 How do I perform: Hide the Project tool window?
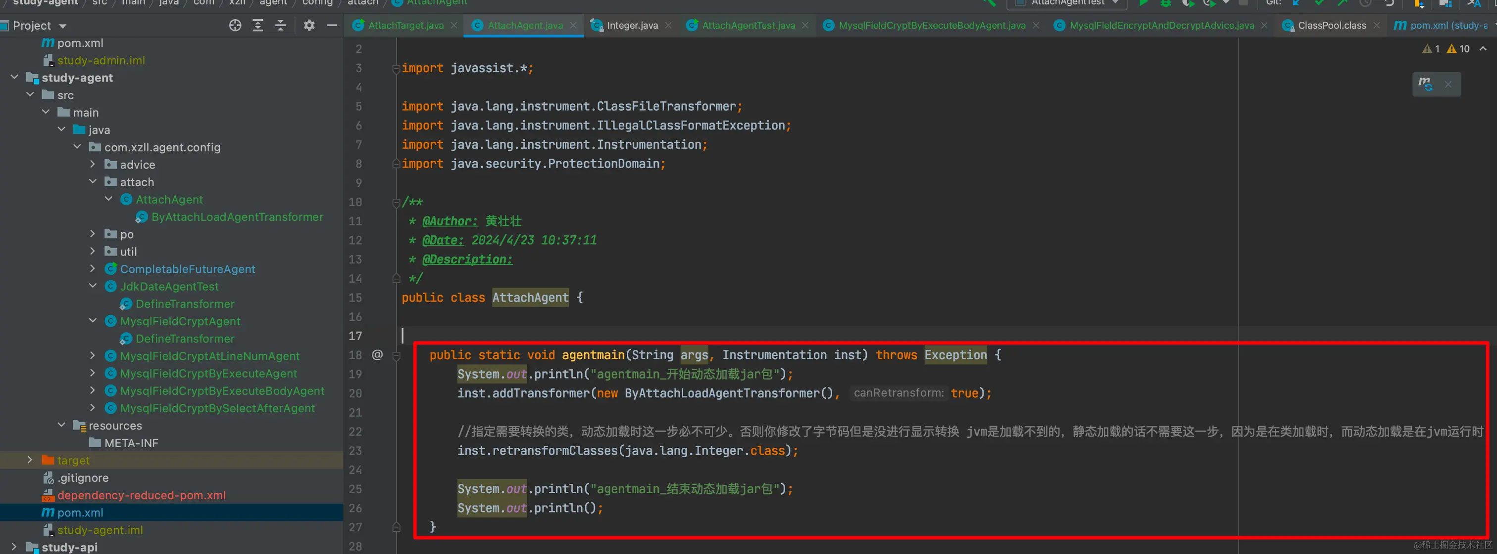point(332,26)
